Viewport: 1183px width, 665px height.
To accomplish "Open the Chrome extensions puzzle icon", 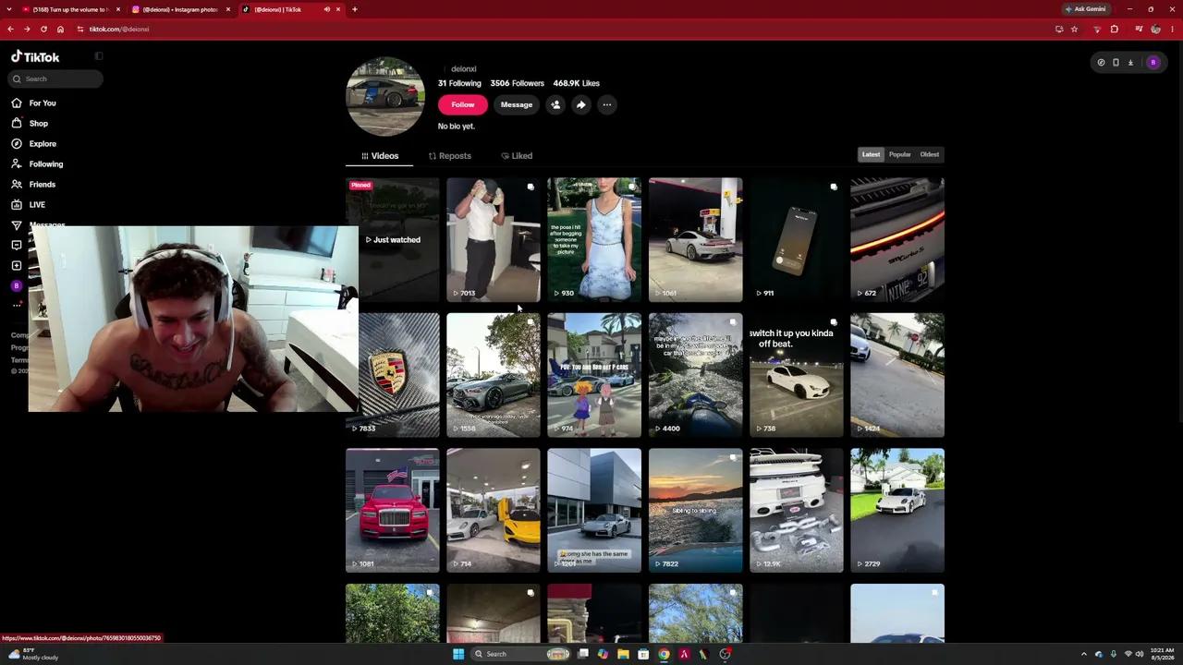I will click(1114, 29).
